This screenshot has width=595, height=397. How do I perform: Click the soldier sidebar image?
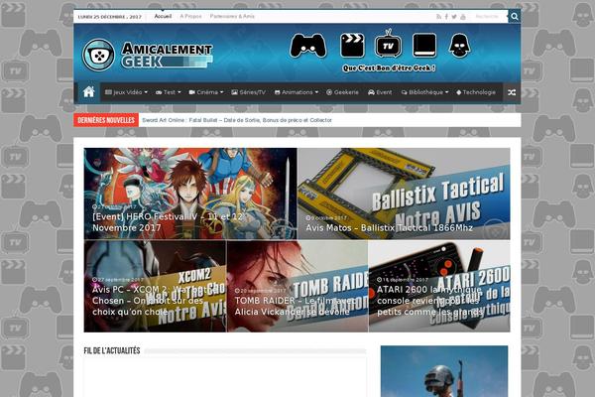coord(444,371)
